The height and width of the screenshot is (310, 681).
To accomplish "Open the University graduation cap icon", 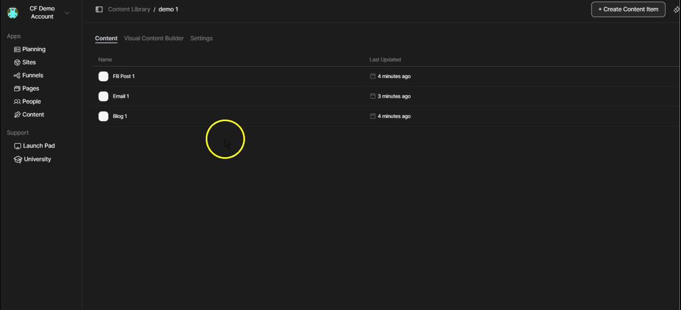I will pos(17,159).
